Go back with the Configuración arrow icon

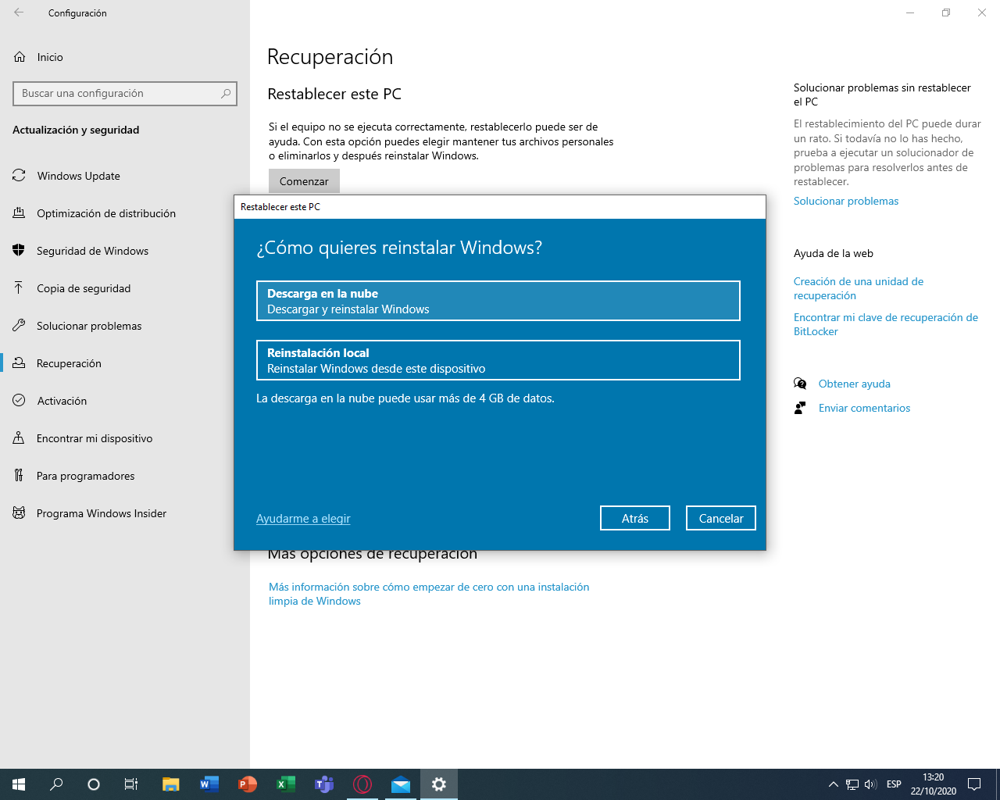19,12
